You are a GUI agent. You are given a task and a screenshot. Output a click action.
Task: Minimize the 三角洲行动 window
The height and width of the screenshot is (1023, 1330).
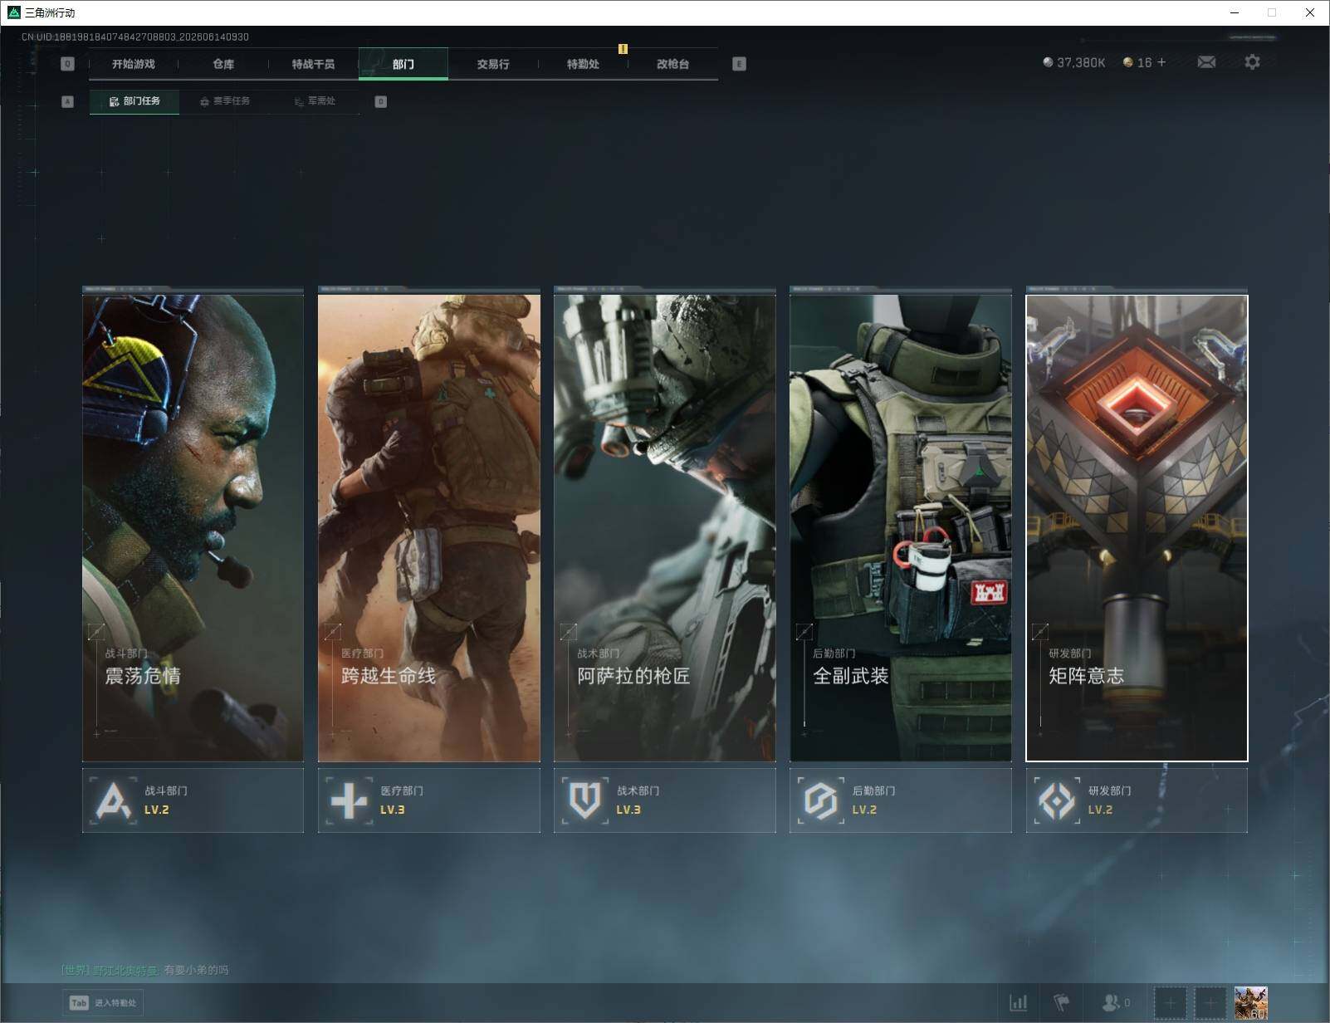coord(1234,12)
